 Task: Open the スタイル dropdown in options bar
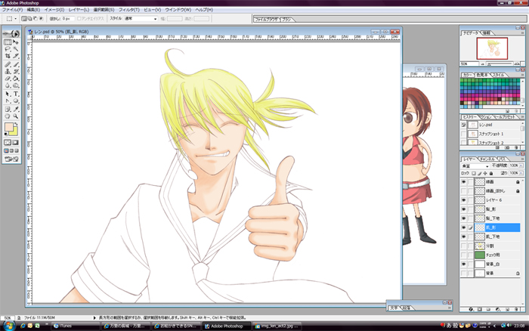[141, 17]
